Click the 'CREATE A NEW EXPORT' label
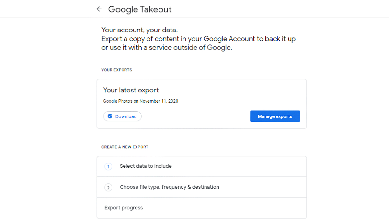389x219 pixels. [125, 147]
